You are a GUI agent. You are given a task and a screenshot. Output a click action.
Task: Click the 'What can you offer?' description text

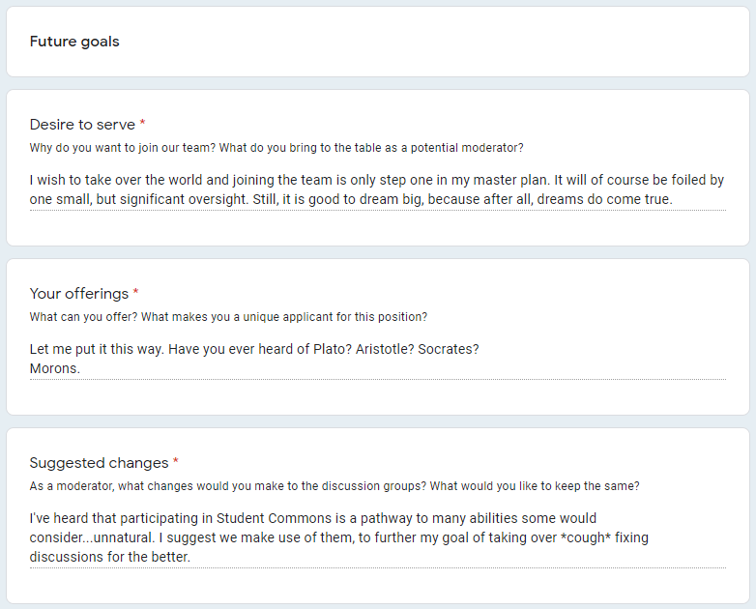228,317
